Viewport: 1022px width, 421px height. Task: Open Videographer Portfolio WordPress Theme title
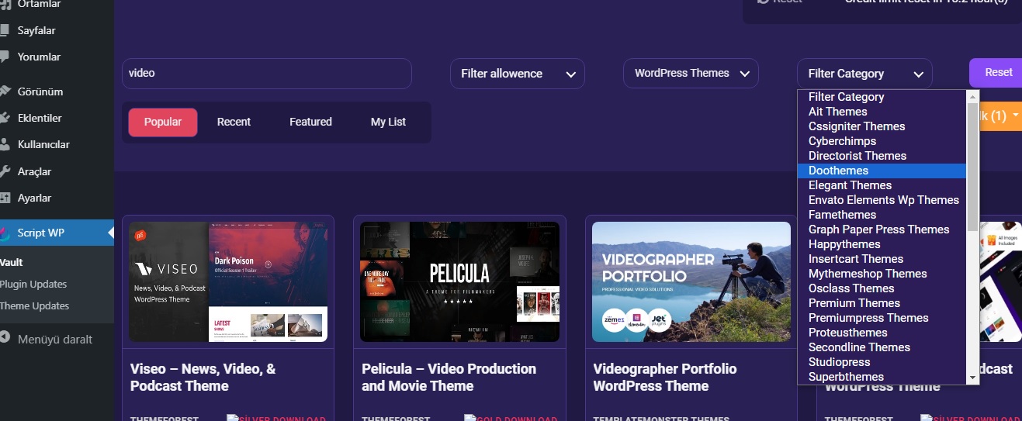coord(665,378)
